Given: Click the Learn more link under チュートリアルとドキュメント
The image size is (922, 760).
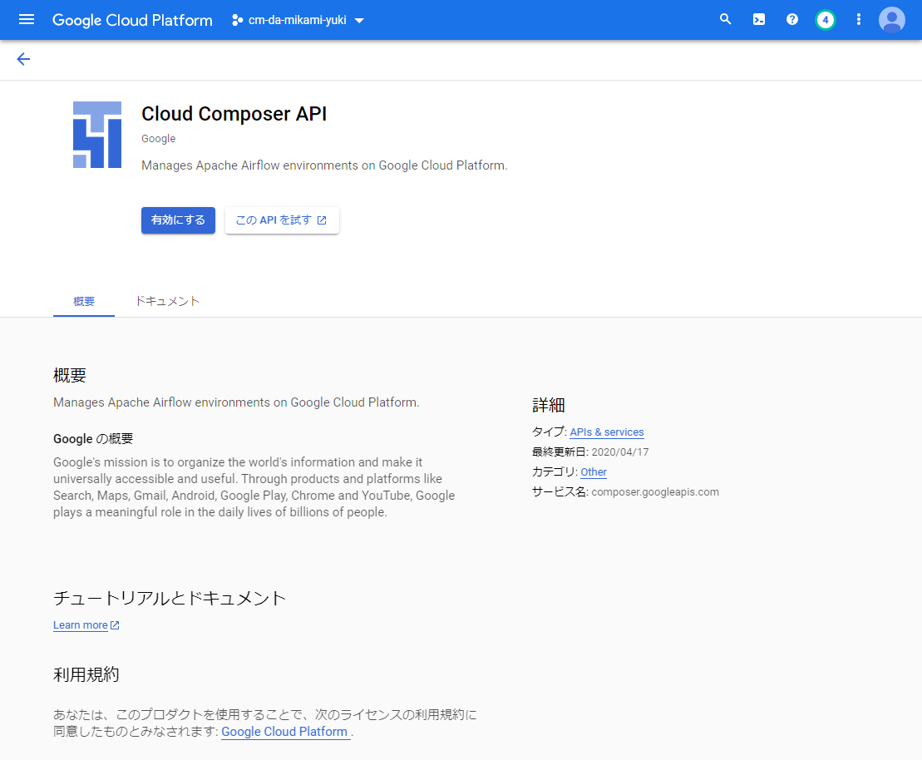Looking at the screenshot, I should point(81,624).
